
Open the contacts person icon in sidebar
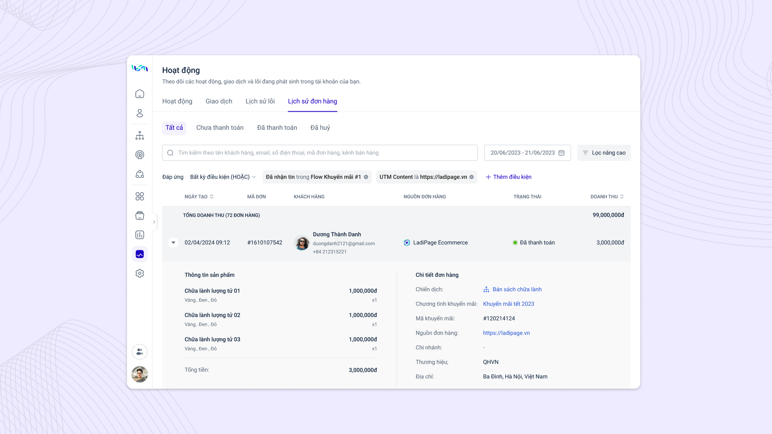tap(140, 113)
